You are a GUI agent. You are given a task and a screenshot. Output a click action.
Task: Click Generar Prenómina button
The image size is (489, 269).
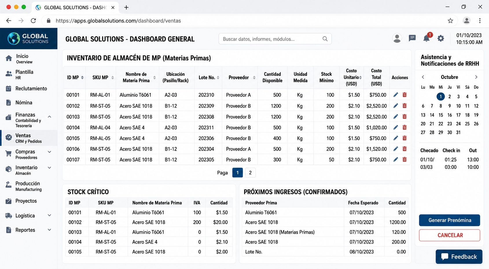point(449,220)
